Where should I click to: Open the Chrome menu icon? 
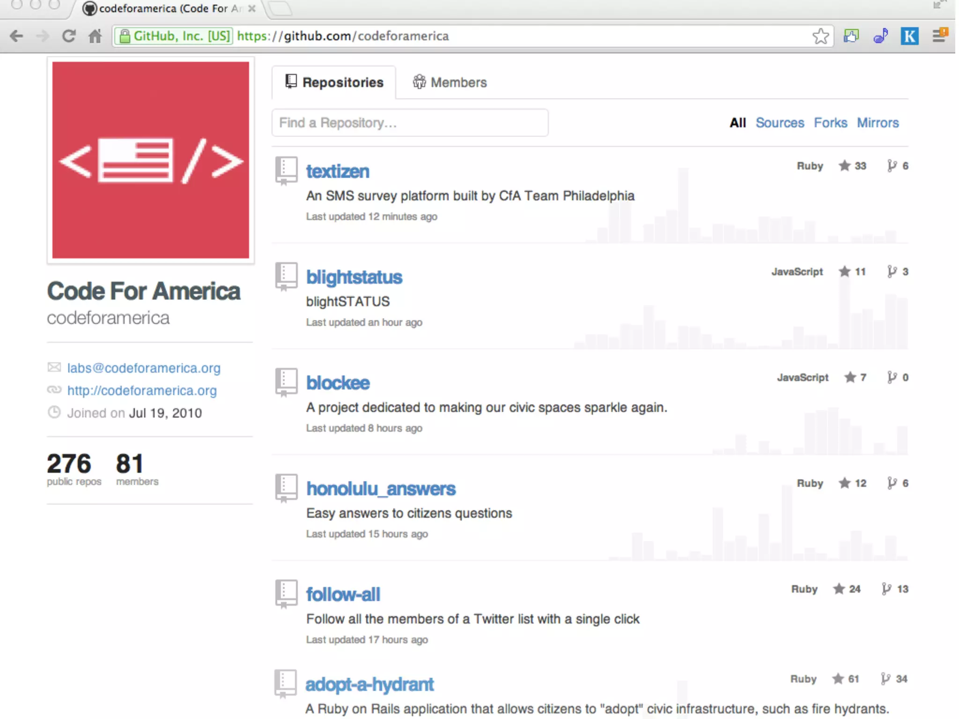point(939,35)
